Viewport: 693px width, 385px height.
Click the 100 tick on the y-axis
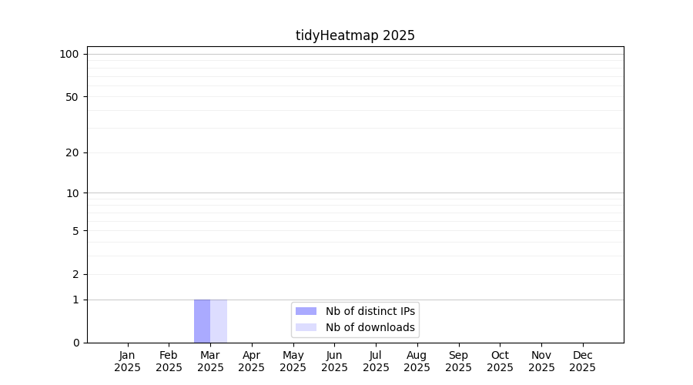69,54
